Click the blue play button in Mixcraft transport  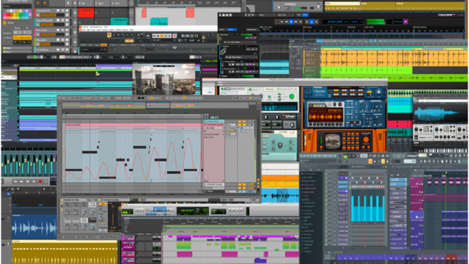point(291,21)
